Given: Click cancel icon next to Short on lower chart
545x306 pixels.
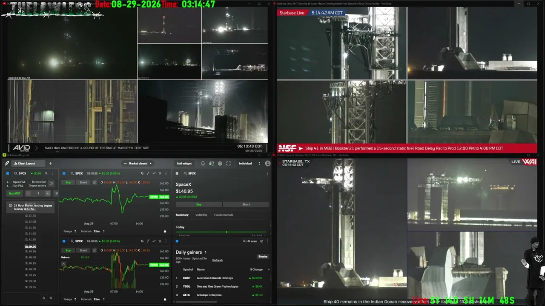Looking at the screenshot, I should click(x=95, y=250).
